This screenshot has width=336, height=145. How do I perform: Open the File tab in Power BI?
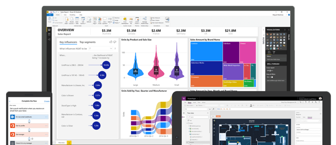[50, 15]
